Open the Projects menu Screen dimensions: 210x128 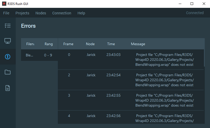(x=22, y=13)
